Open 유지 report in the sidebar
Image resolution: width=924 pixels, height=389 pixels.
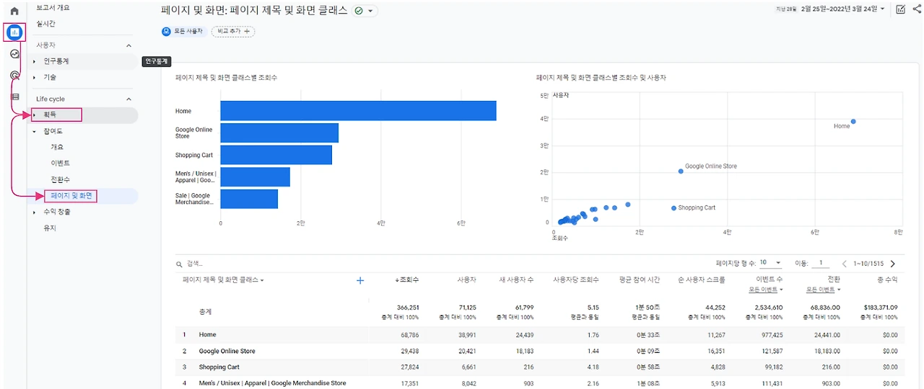point(50,228)
